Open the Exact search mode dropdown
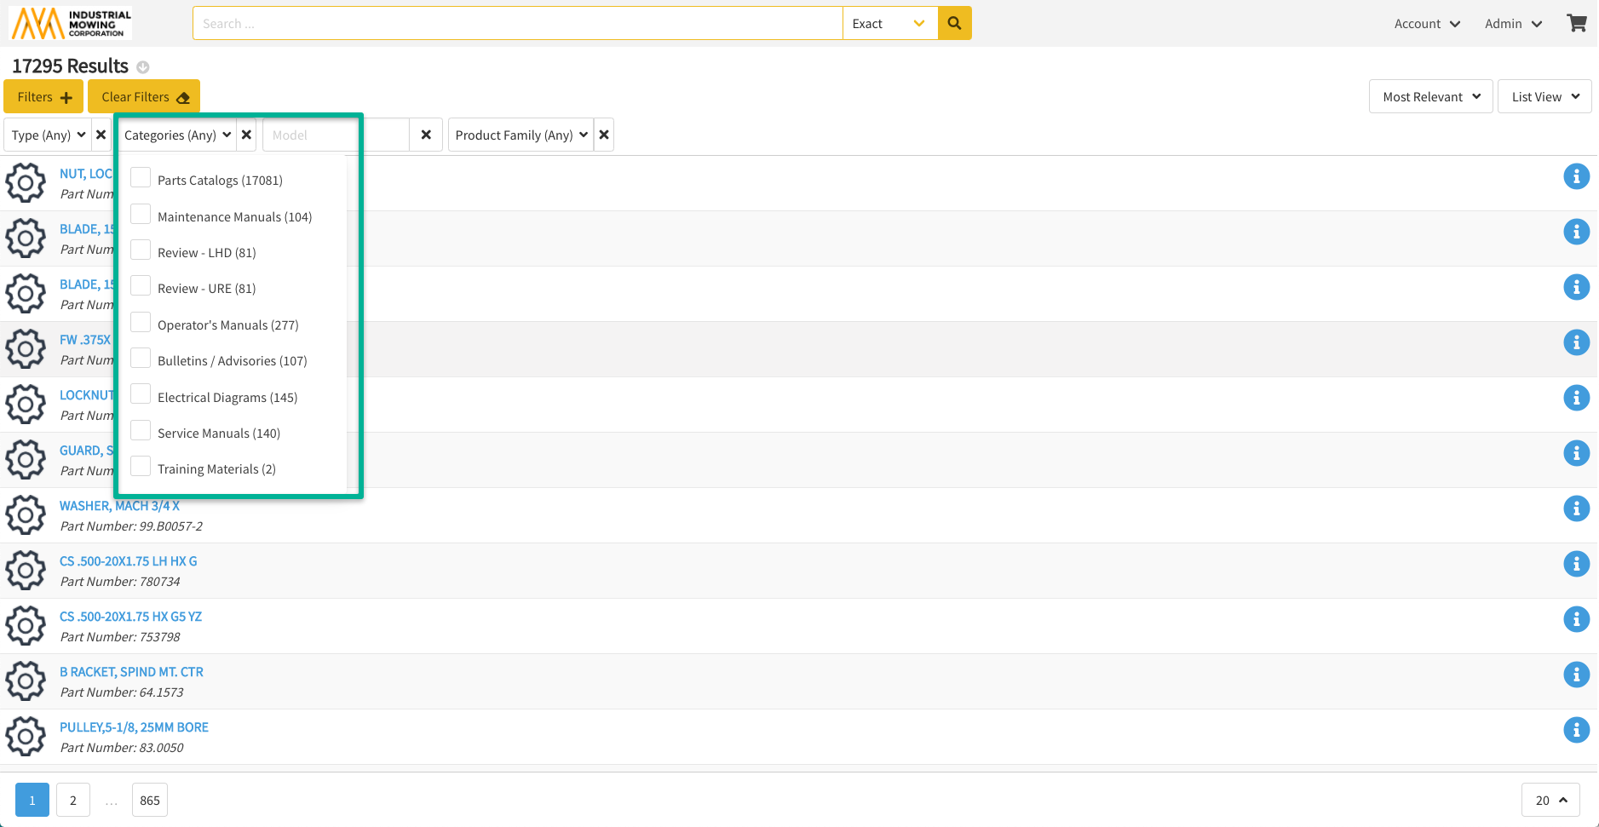This screenshot has width=1599, height=827. [x=889, y=23]
